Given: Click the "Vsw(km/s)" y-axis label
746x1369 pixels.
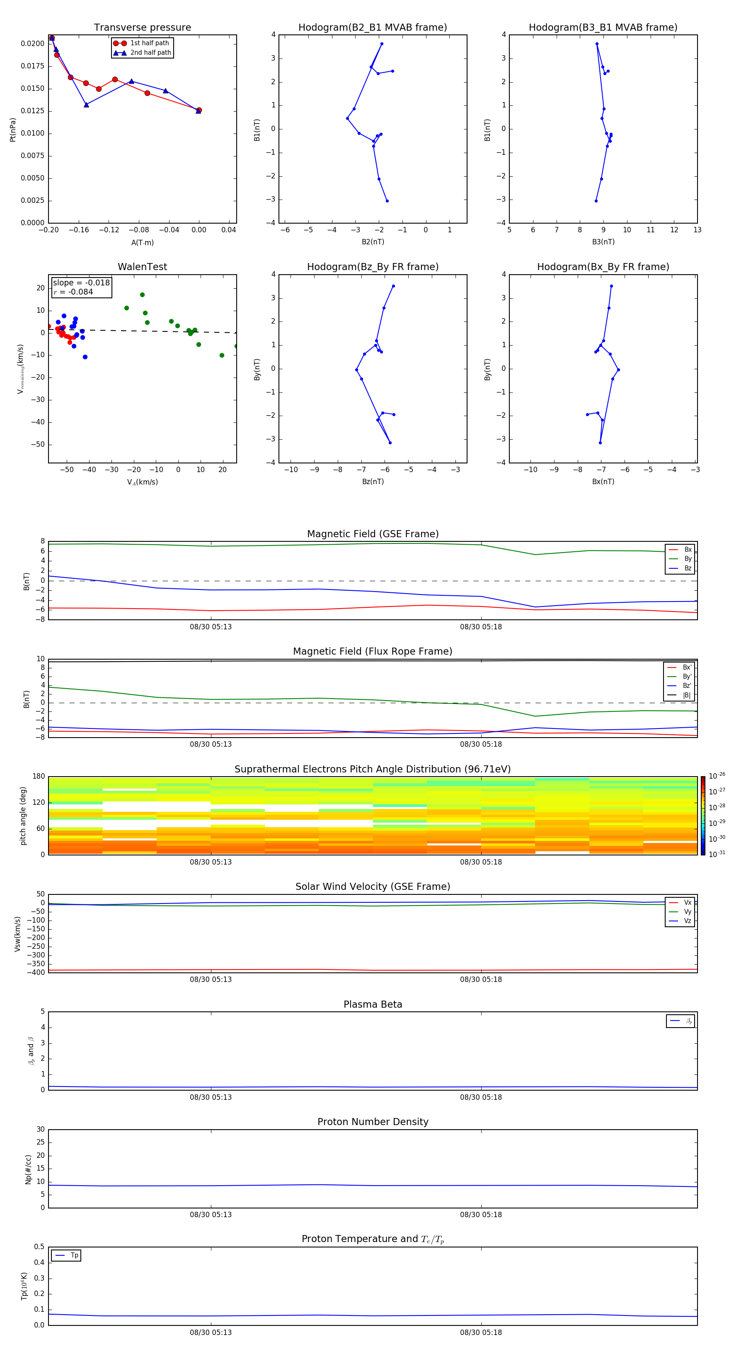Looking at the screenshot, I should click(x=17, y=933).
